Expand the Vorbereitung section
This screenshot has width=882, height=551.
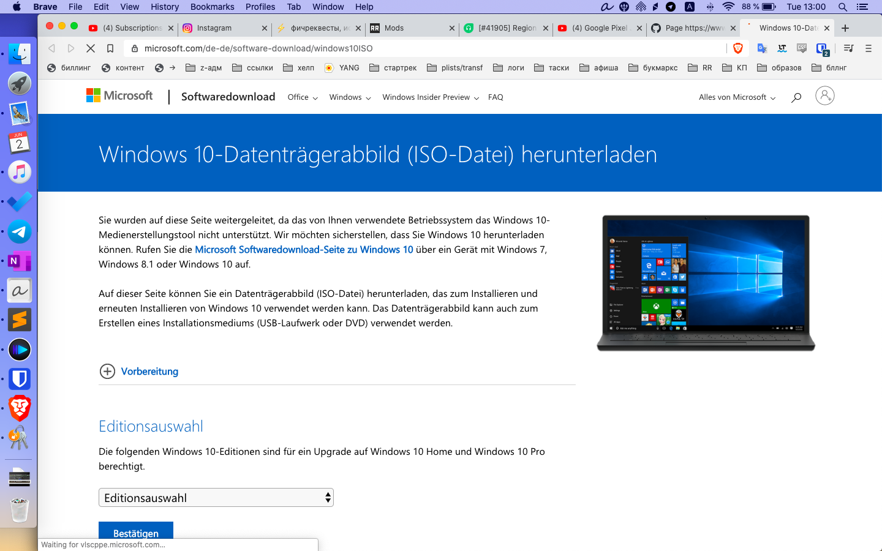[x=139, y=372]
